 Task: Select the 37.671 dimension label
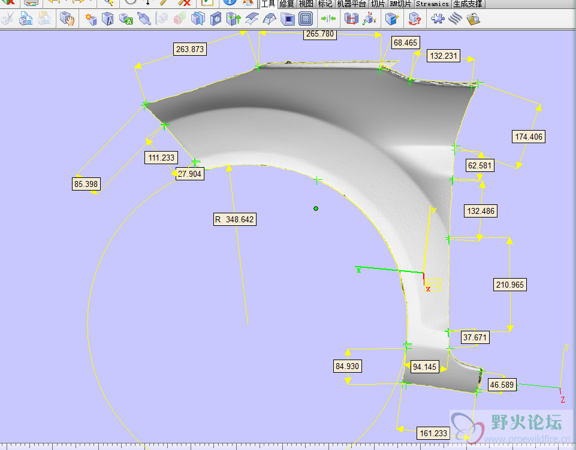pos(475,337)
